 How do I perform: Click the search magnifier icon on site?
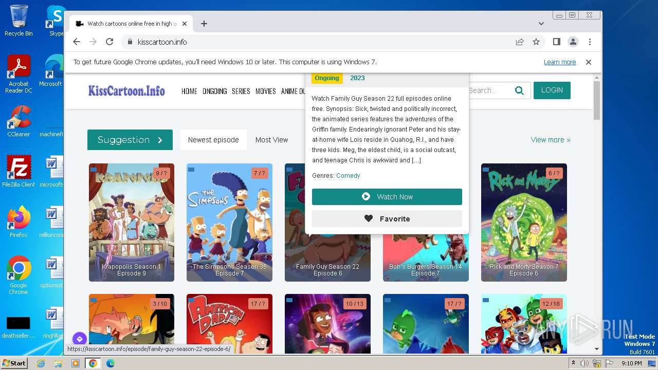(x=519, y=90)
